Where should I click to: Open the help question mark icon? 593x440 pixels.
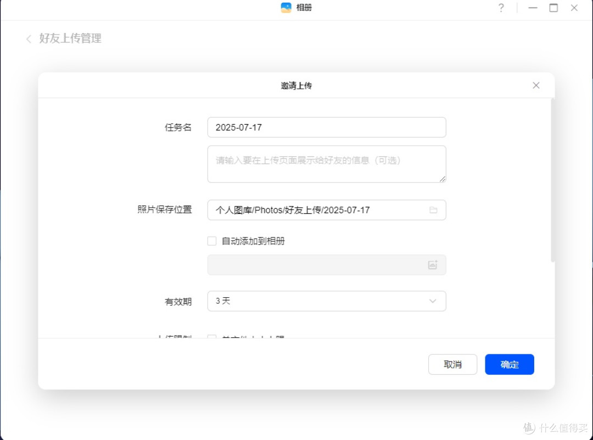point(501,8)
